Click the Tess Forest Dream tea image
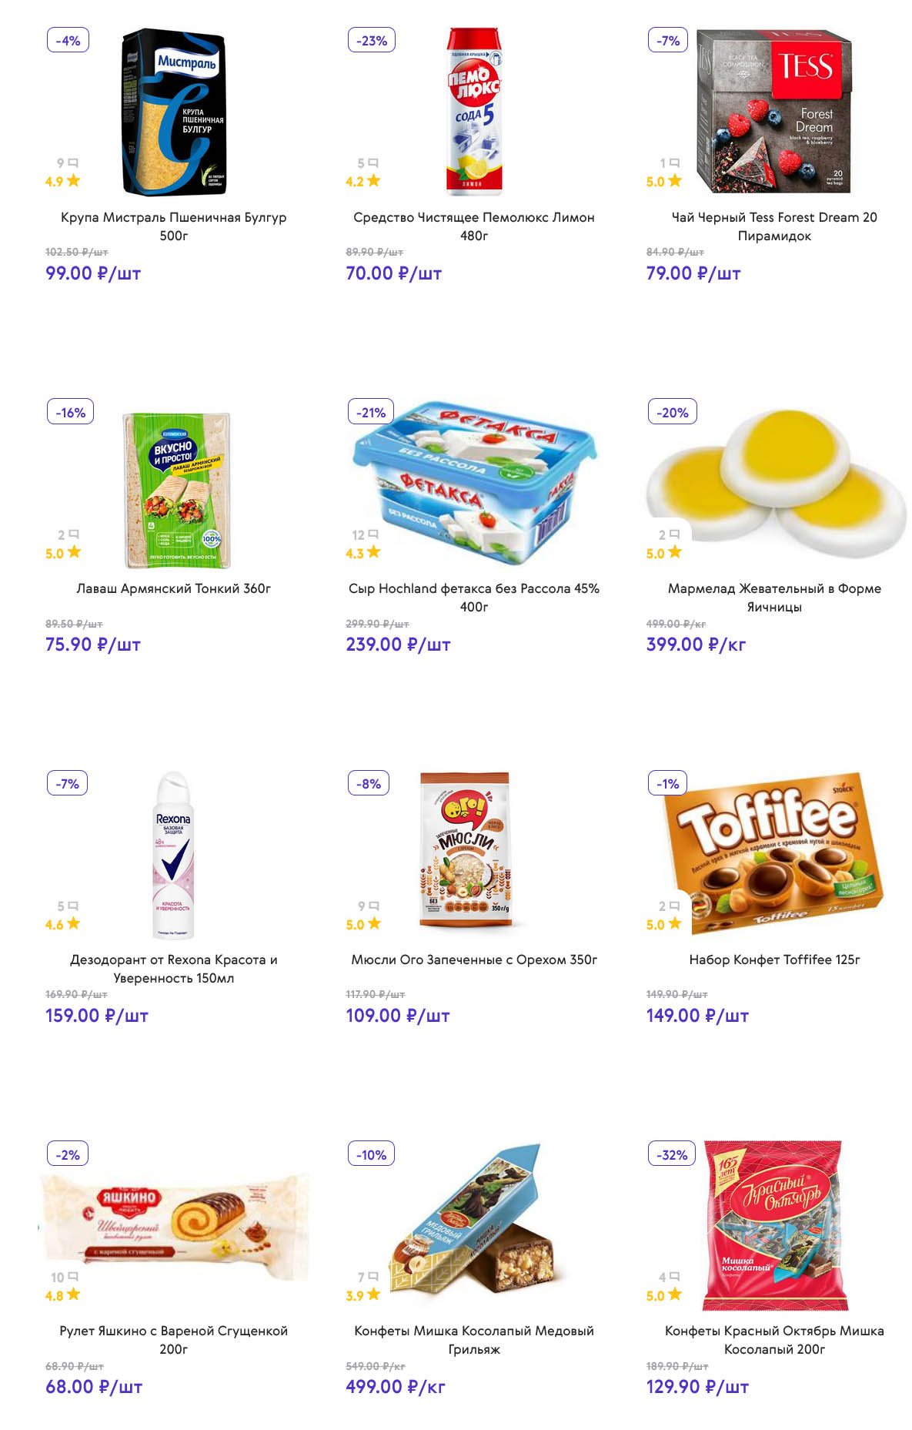 click(x=774, y=111)
